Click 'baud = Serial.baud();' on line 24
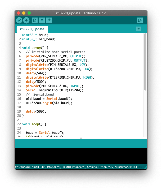This screenshot has height=189, width=162. point(45,133)
